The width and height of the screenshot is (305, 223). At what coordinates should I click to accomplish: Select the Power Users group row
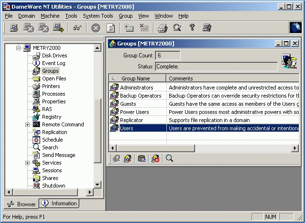pyautogui.click(x=204, y=112)
